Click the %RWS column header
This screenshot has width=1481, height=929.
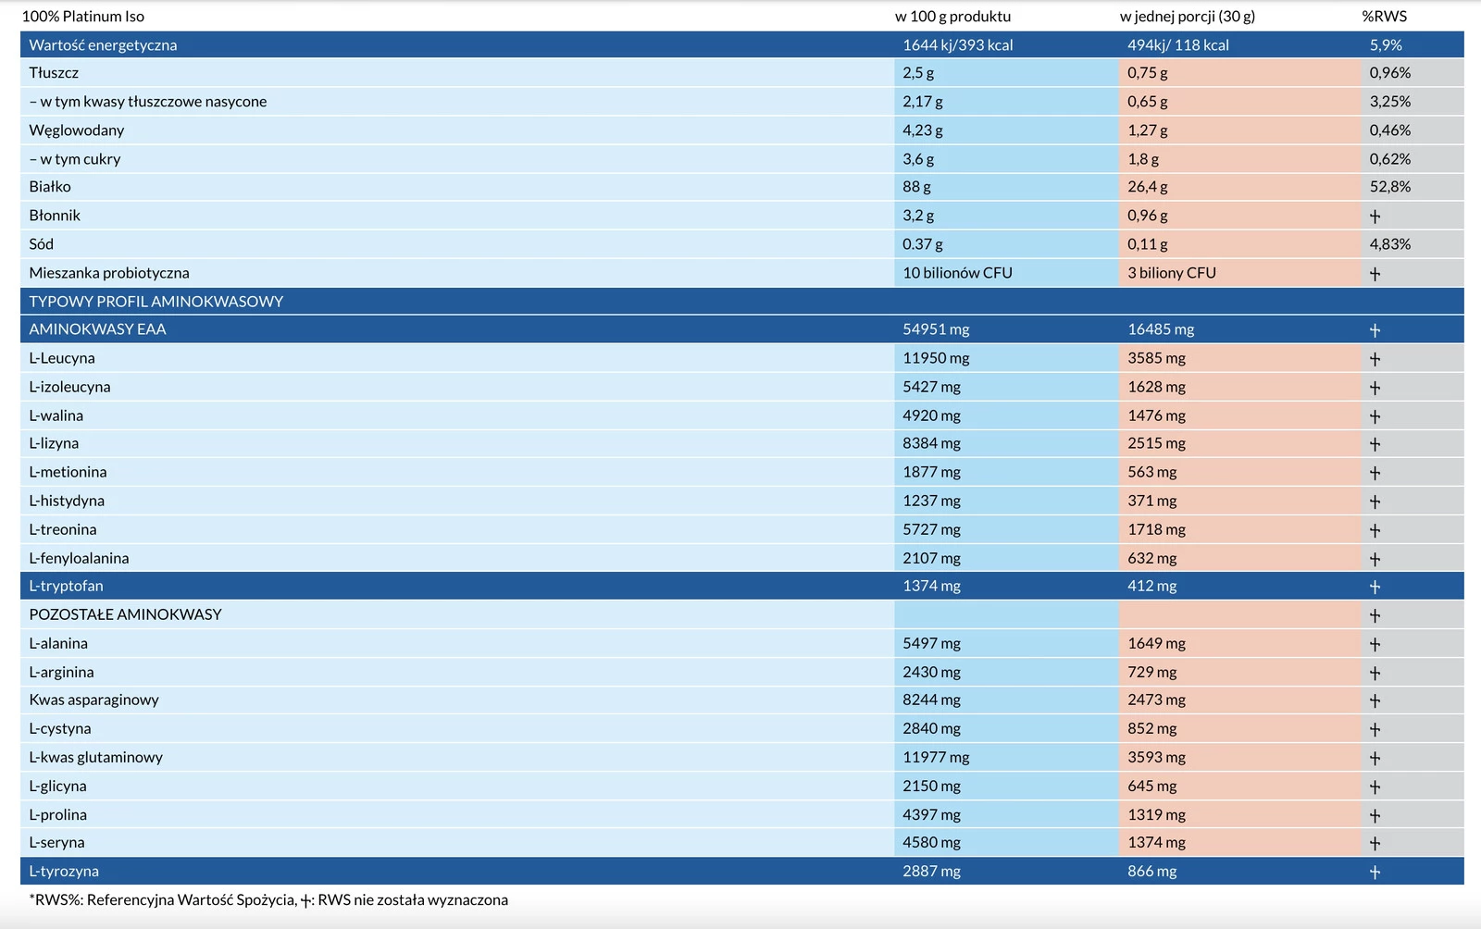[1384, 17]
